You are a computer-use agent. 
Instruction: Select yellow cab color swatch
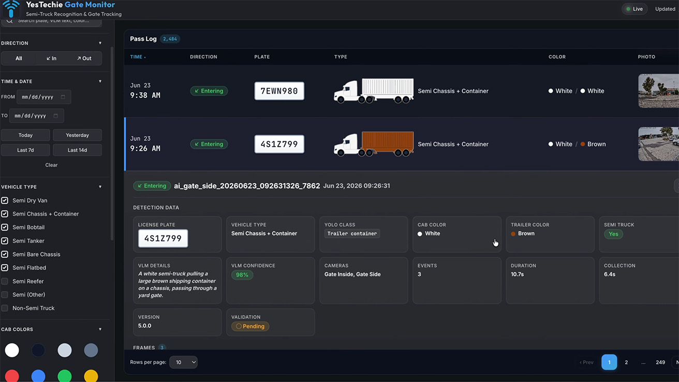click(91, 376)
